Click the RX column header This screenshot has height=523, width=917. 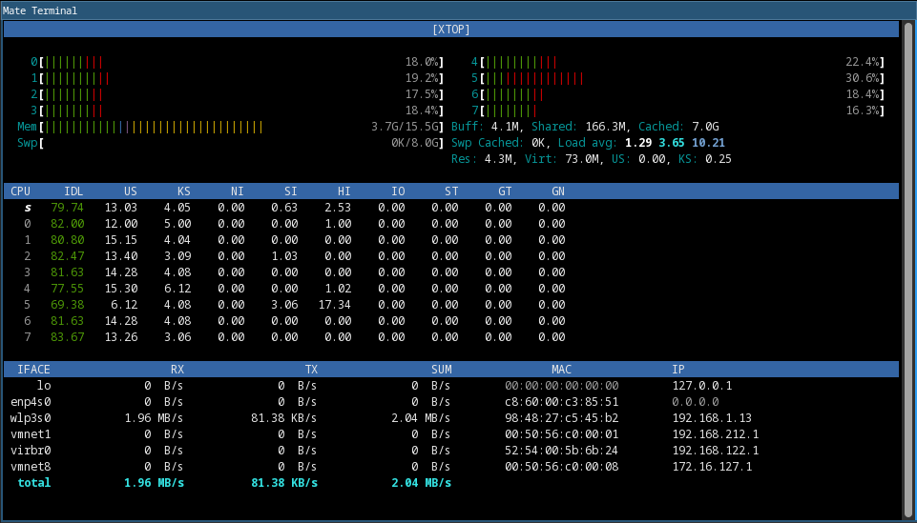pyautogui.click(x=177, y=370)
